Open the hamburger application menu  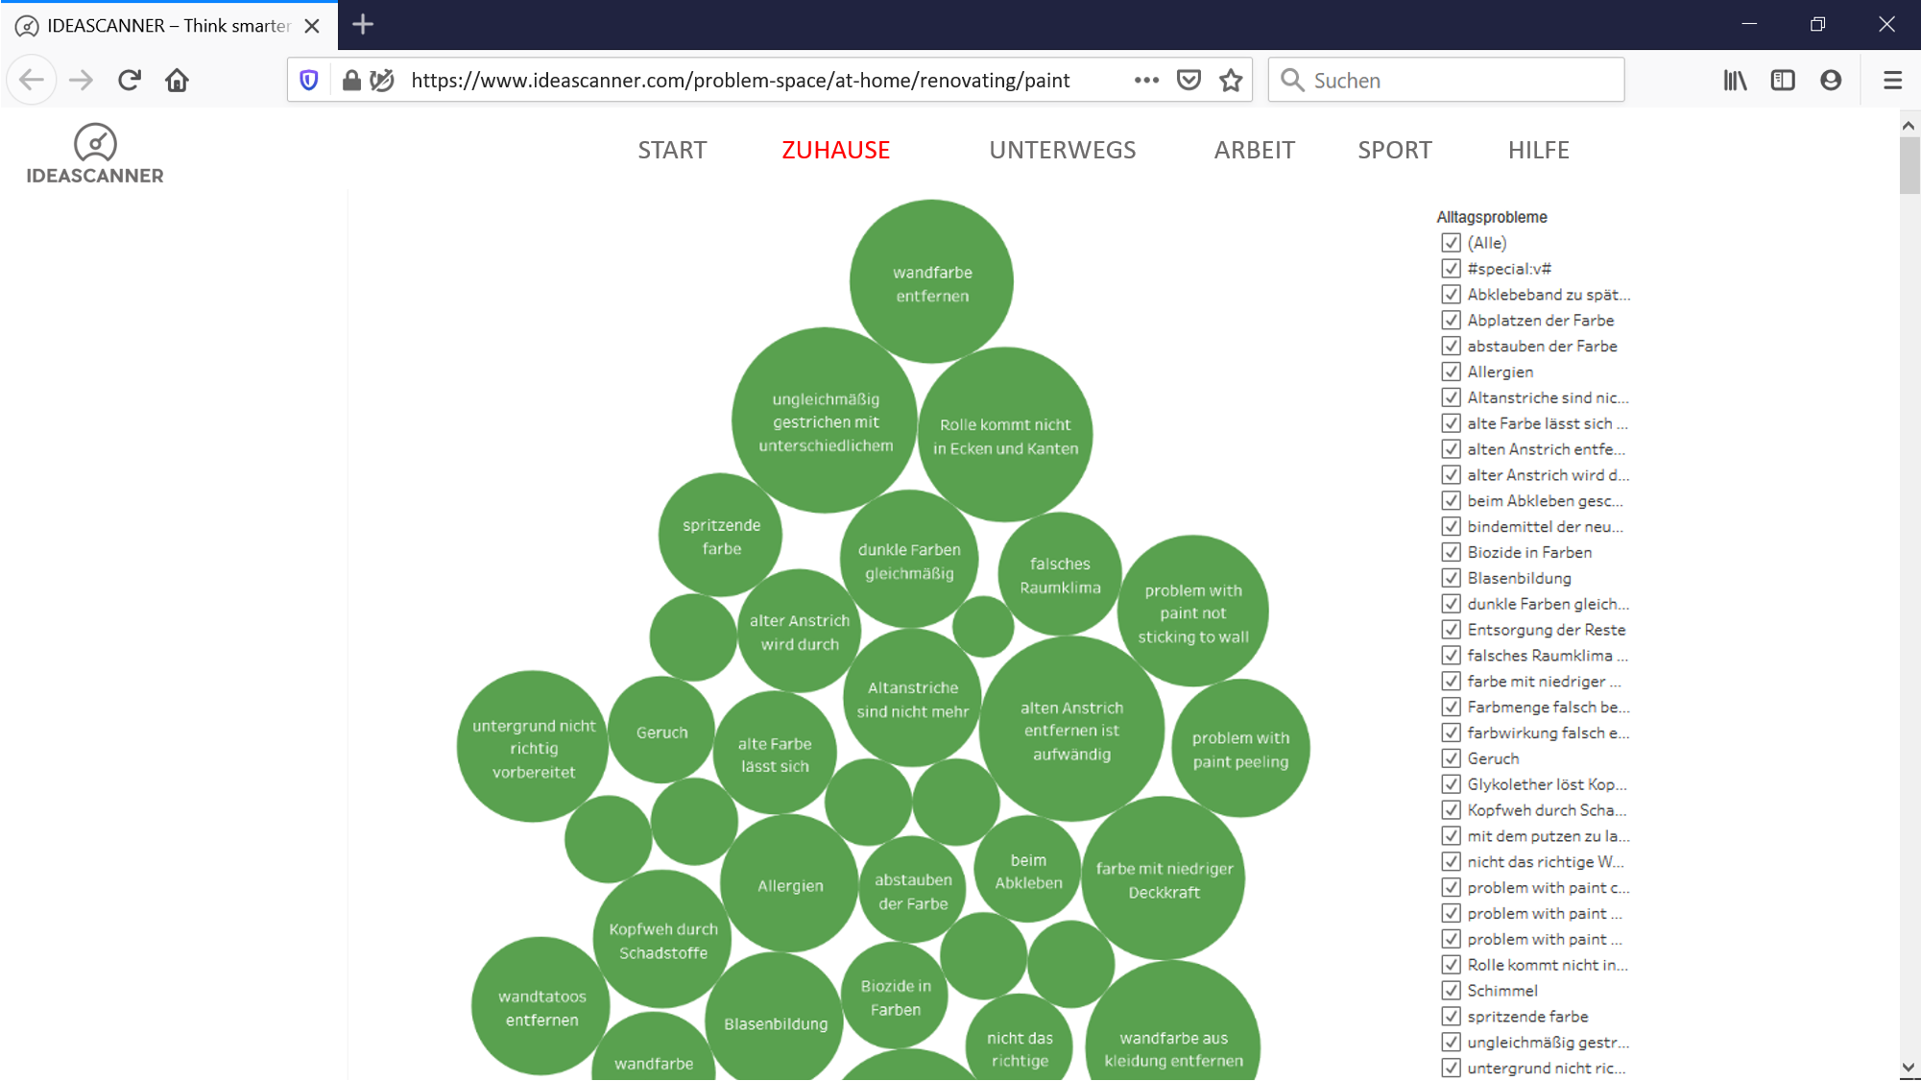(x=1892, y=80)
